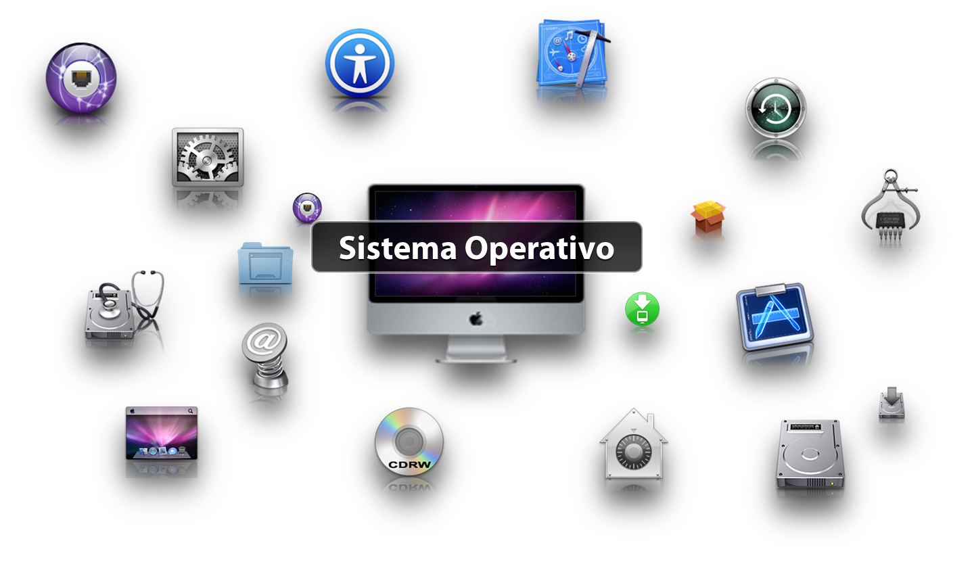Click the open cardboard package box icon
The width and height of the screenshot is (972, 564).
(x=708, y=216)
